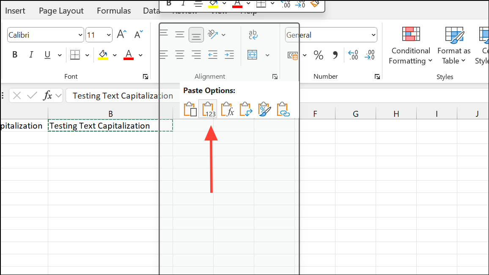Open the Fill Color dropdown arrow
Screen dimensions: 489x275
coord(115,55)
